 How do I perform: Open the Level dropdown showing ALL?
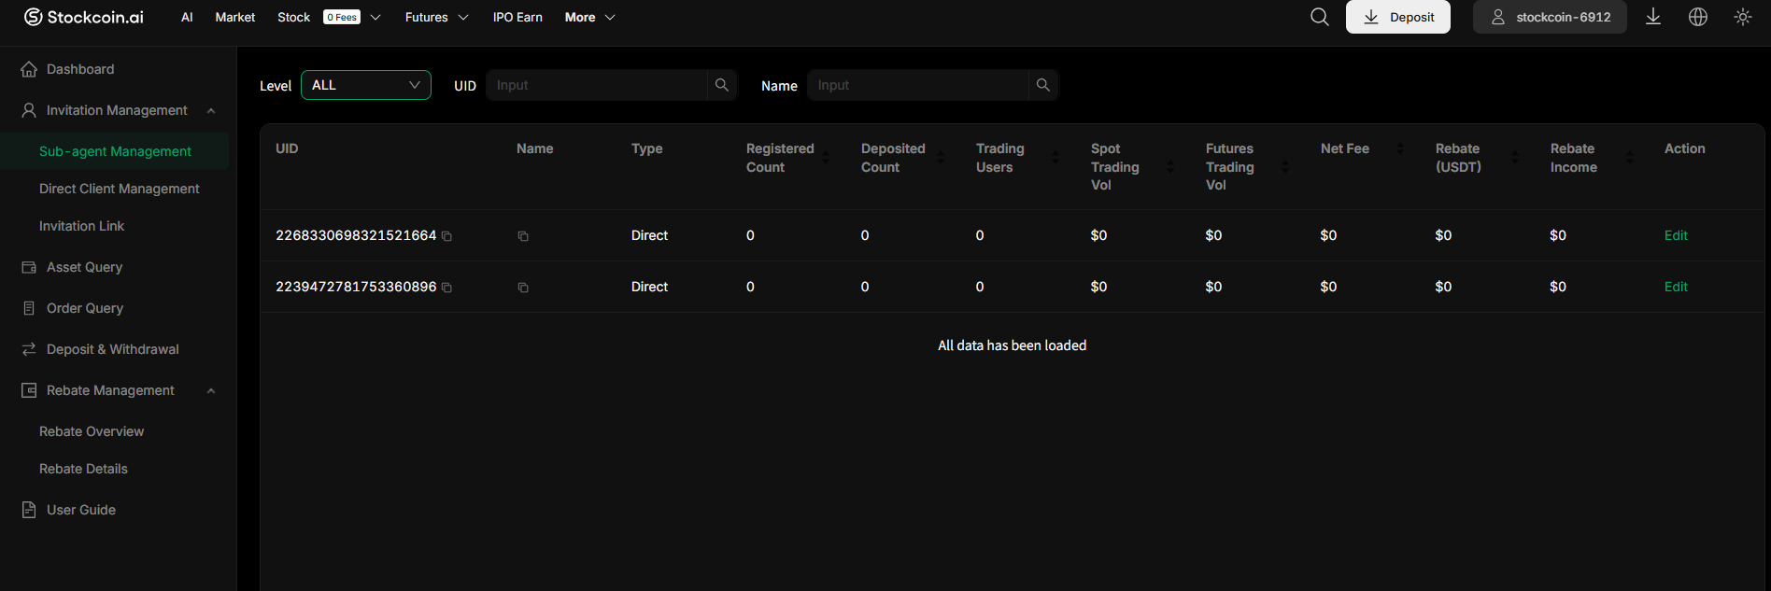coord(366,85)
